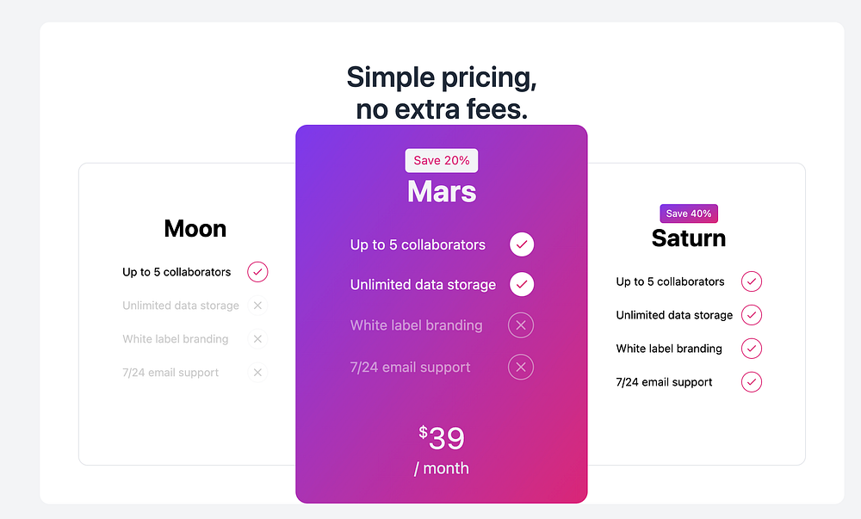Click Mars unlimited data storage checkmark
Viewport: 861px width, 519px height.
coord(521,285)
